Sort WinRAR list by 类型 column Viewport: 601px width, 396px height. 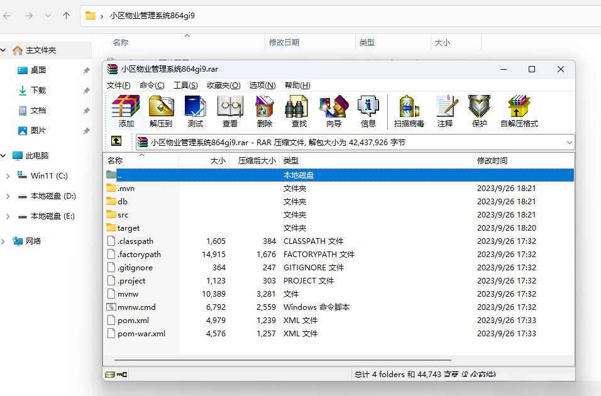click(x=377, y=161)
